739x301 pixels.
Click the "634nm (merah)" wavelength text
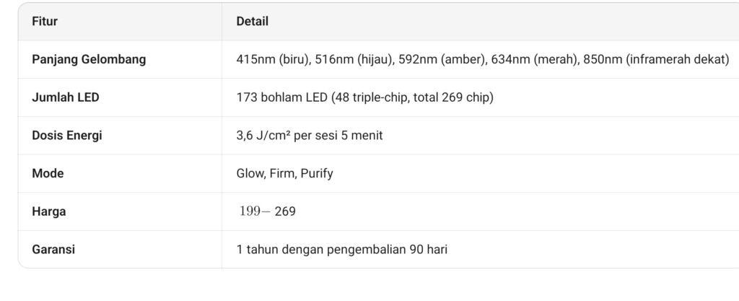(527, 59)
